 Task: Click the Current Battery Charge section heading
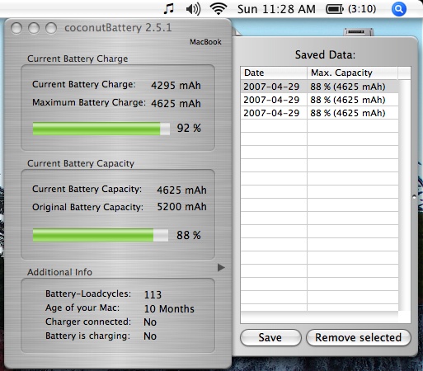(78, 59)
